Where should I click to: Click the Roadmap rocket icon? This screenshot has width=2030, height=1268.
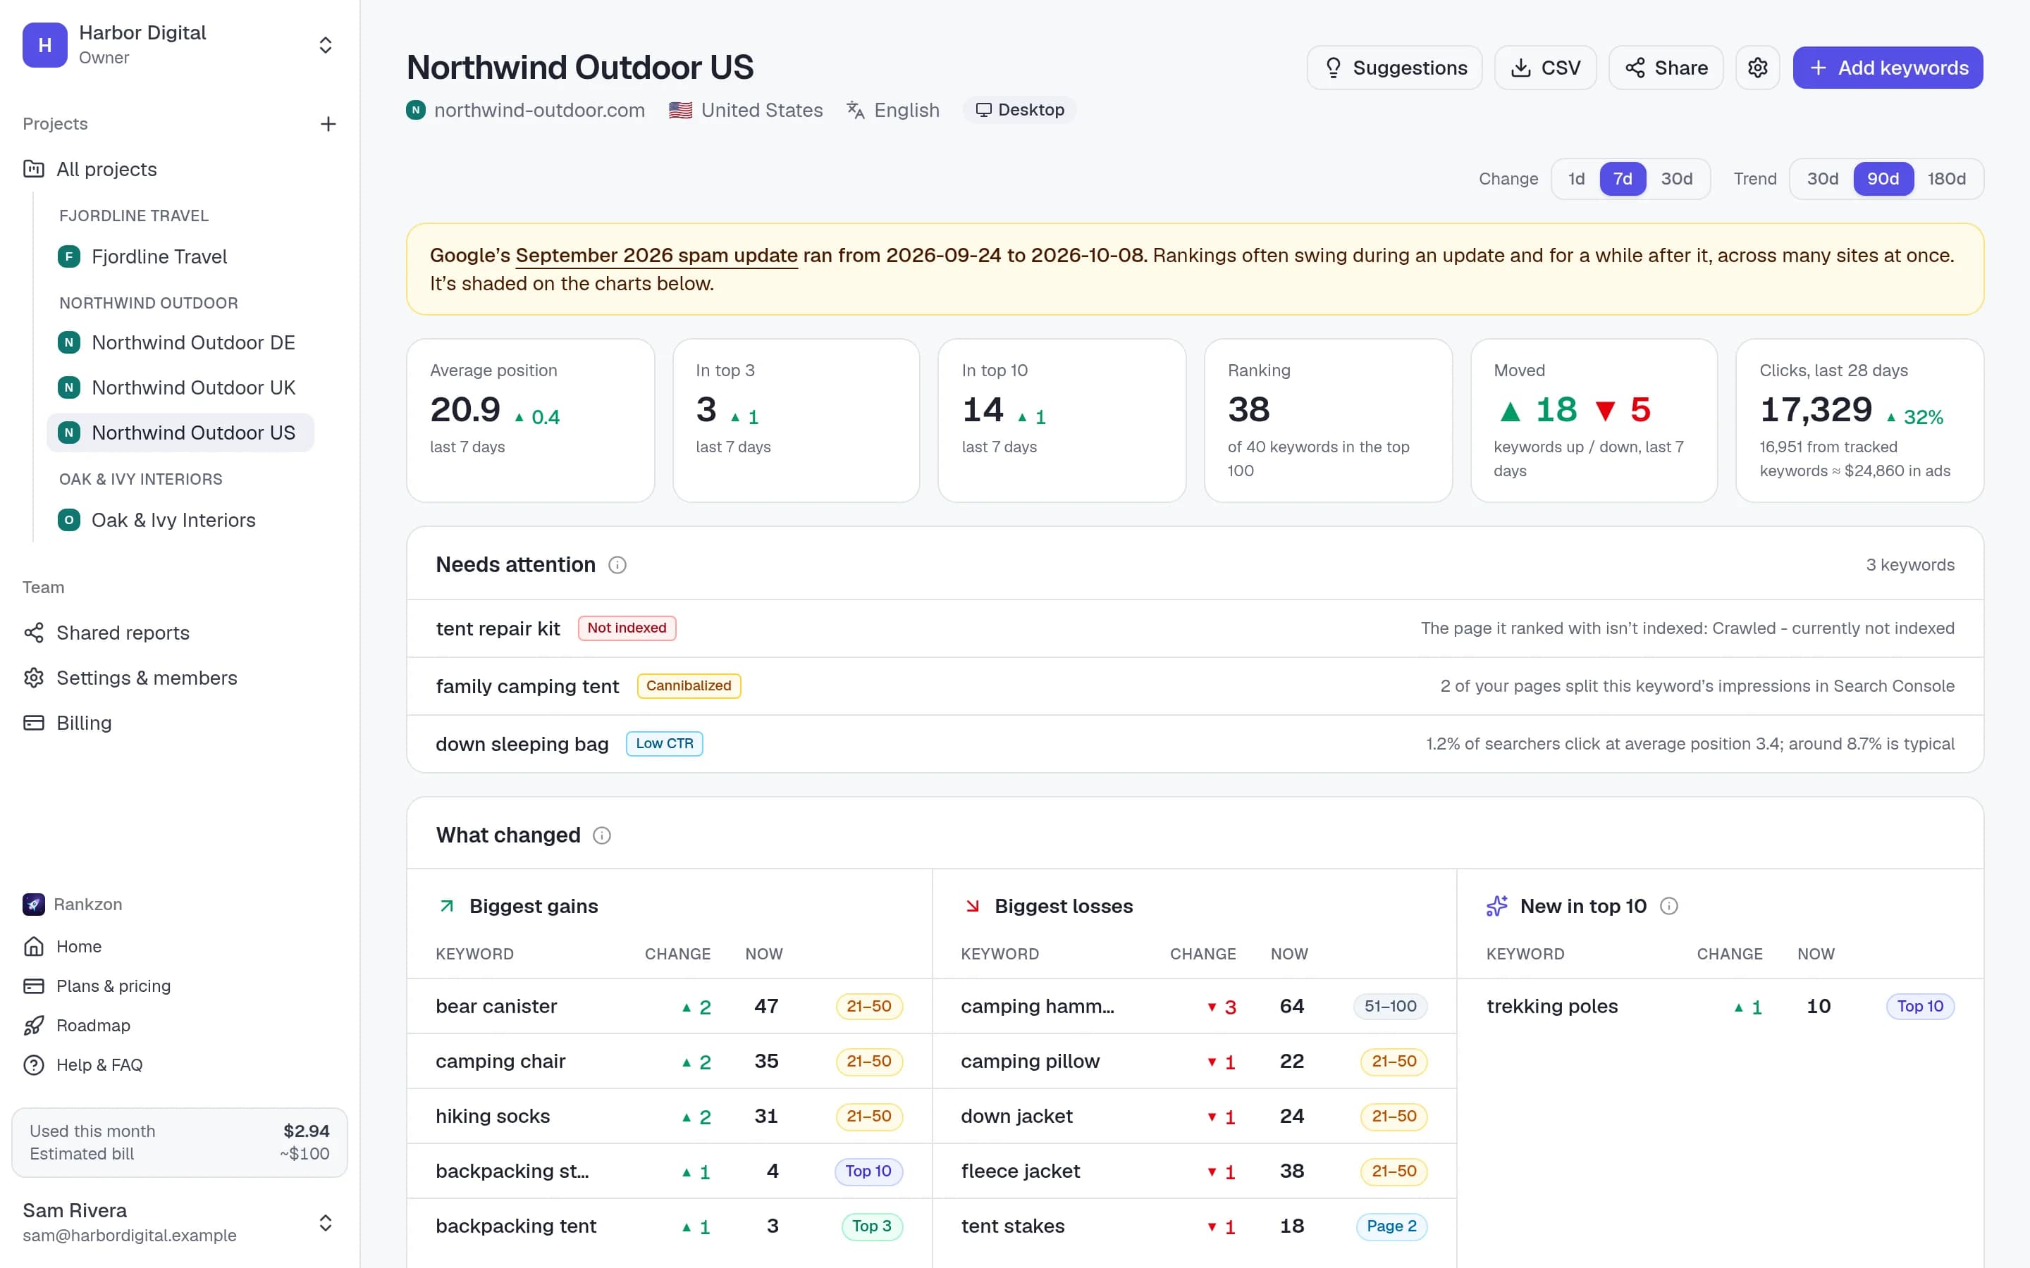point(34,1026)
